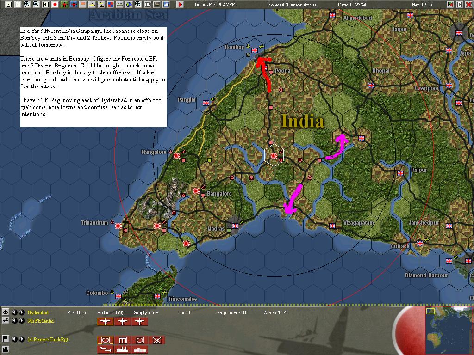Select the British base at Raipur
Viewport: 474px width, 355px height.
(400, 173)
